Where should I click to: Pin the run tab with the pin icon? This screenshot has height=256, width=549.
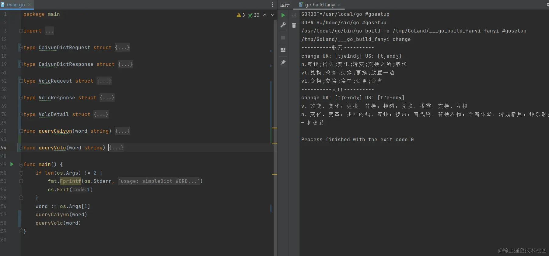click(283, 63)
